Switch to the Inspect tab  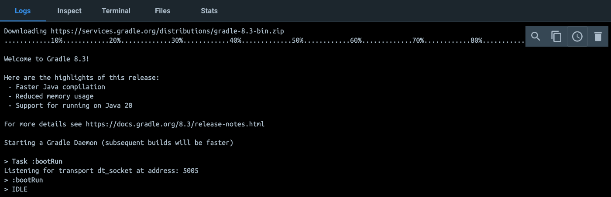[69, 10]
